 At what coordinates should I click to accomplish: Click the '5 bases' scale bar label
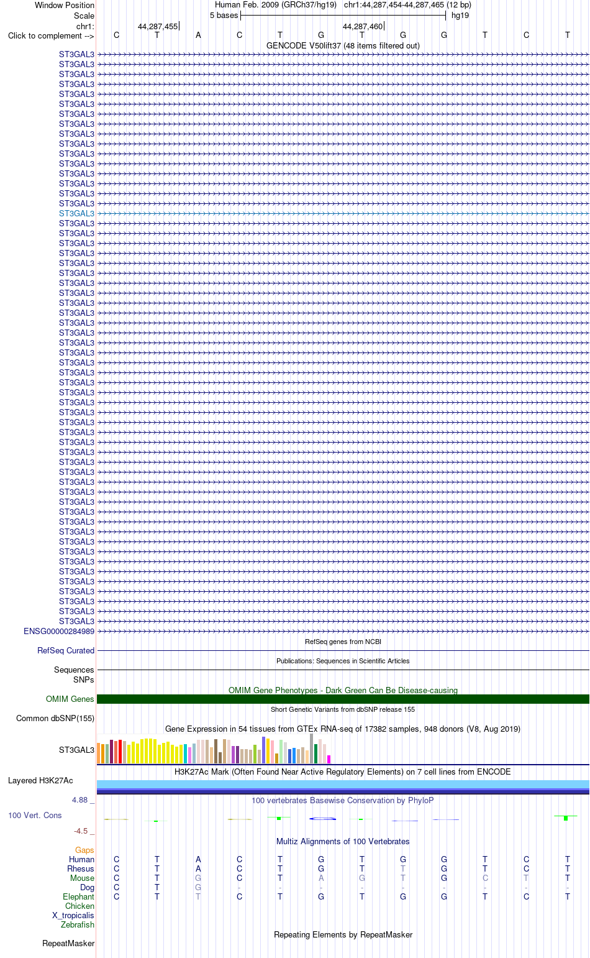[x=224, y=15]
